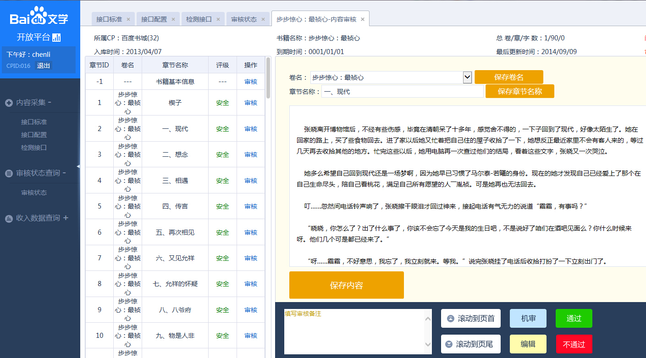Open 审核状态 in the sidebar
This screenshot has height=358, width=646.
click(x=34, y=193)
